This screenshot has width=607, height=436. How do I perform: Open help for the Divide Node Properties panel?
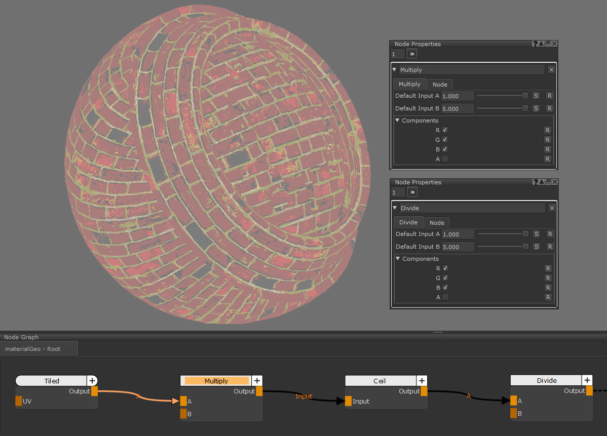(535, 182)
